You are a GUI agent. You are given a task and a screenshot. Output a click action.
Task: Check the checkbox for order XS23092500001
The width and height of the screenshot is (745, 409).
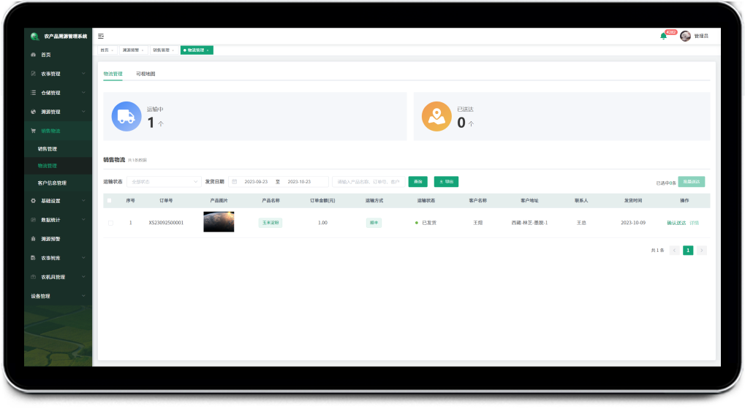click(110, 223)
